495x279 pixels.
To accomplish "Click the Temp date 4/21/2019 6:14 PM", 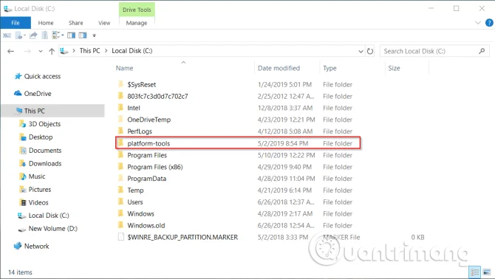I will tap(284, 190).
